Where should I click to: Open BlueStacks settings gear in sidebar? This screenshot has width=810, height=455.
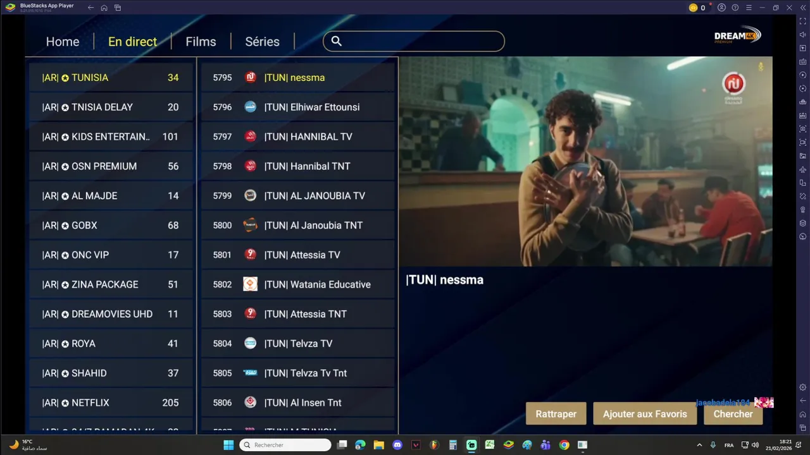coord(803,387)
